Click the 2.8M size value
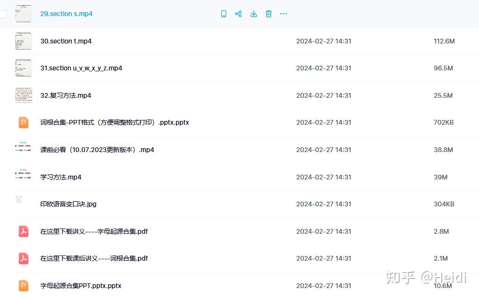The width and height of the screenshot is (479, 297). point(441,231)
